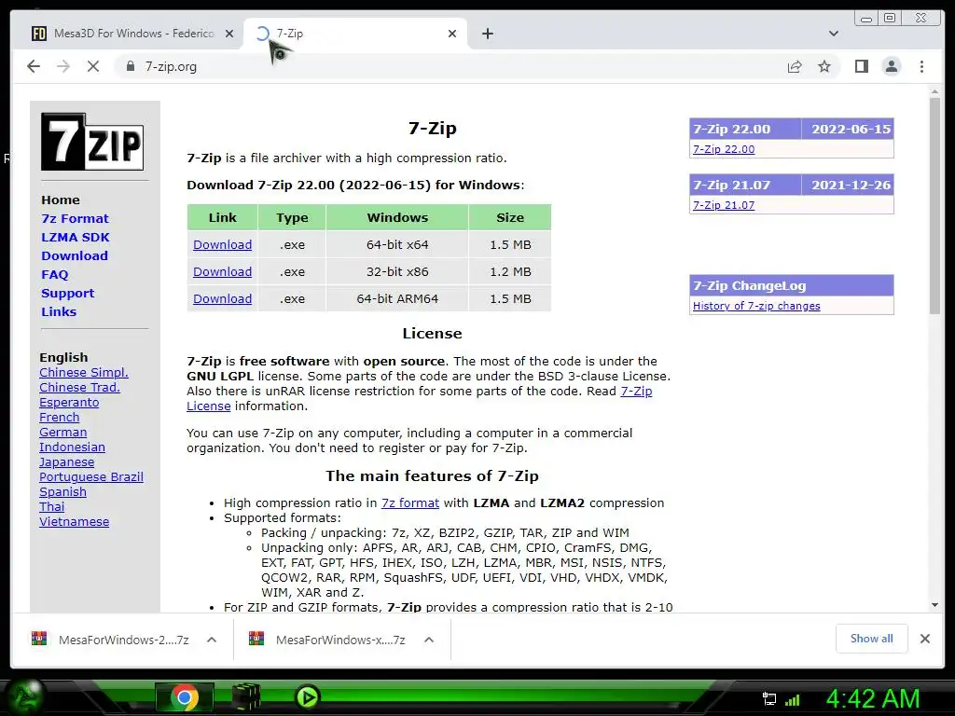Switch language to Vietnamese
Screen dimensions: 955x716
(x=75, y=522)
